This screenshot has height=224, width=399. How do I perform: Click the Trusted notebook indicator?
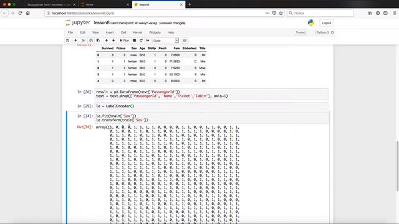[x=300, y=32]
